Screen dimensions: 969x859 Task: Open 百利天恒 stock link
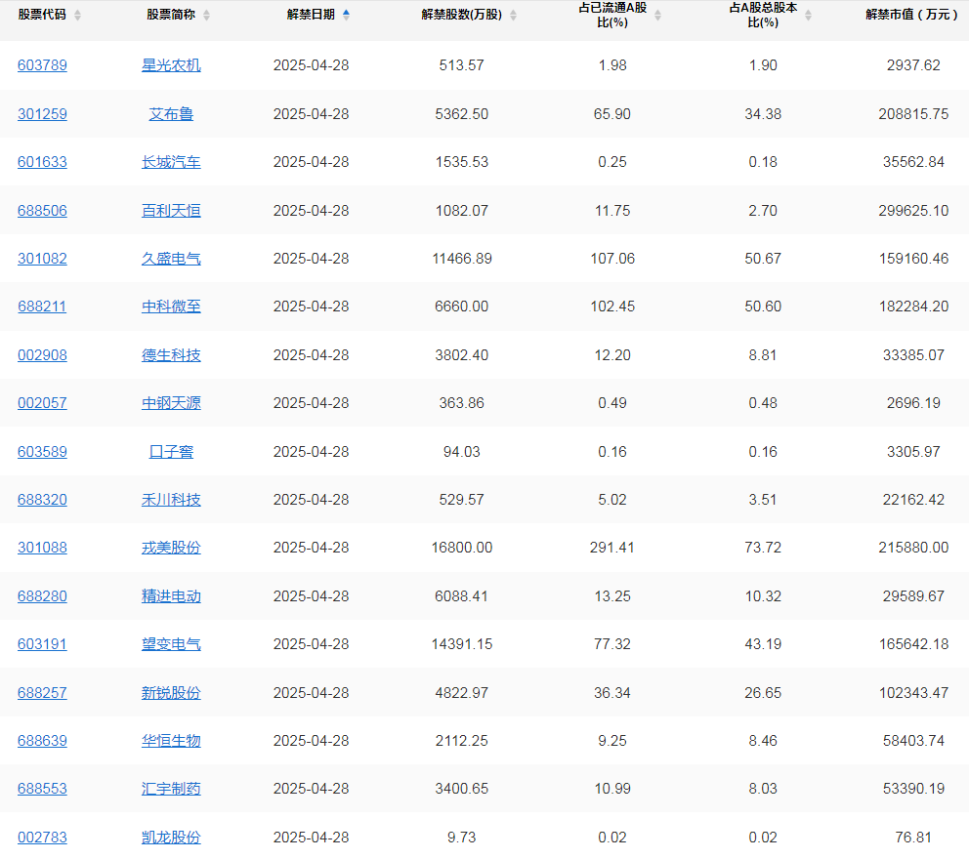(x=171, y=211)
